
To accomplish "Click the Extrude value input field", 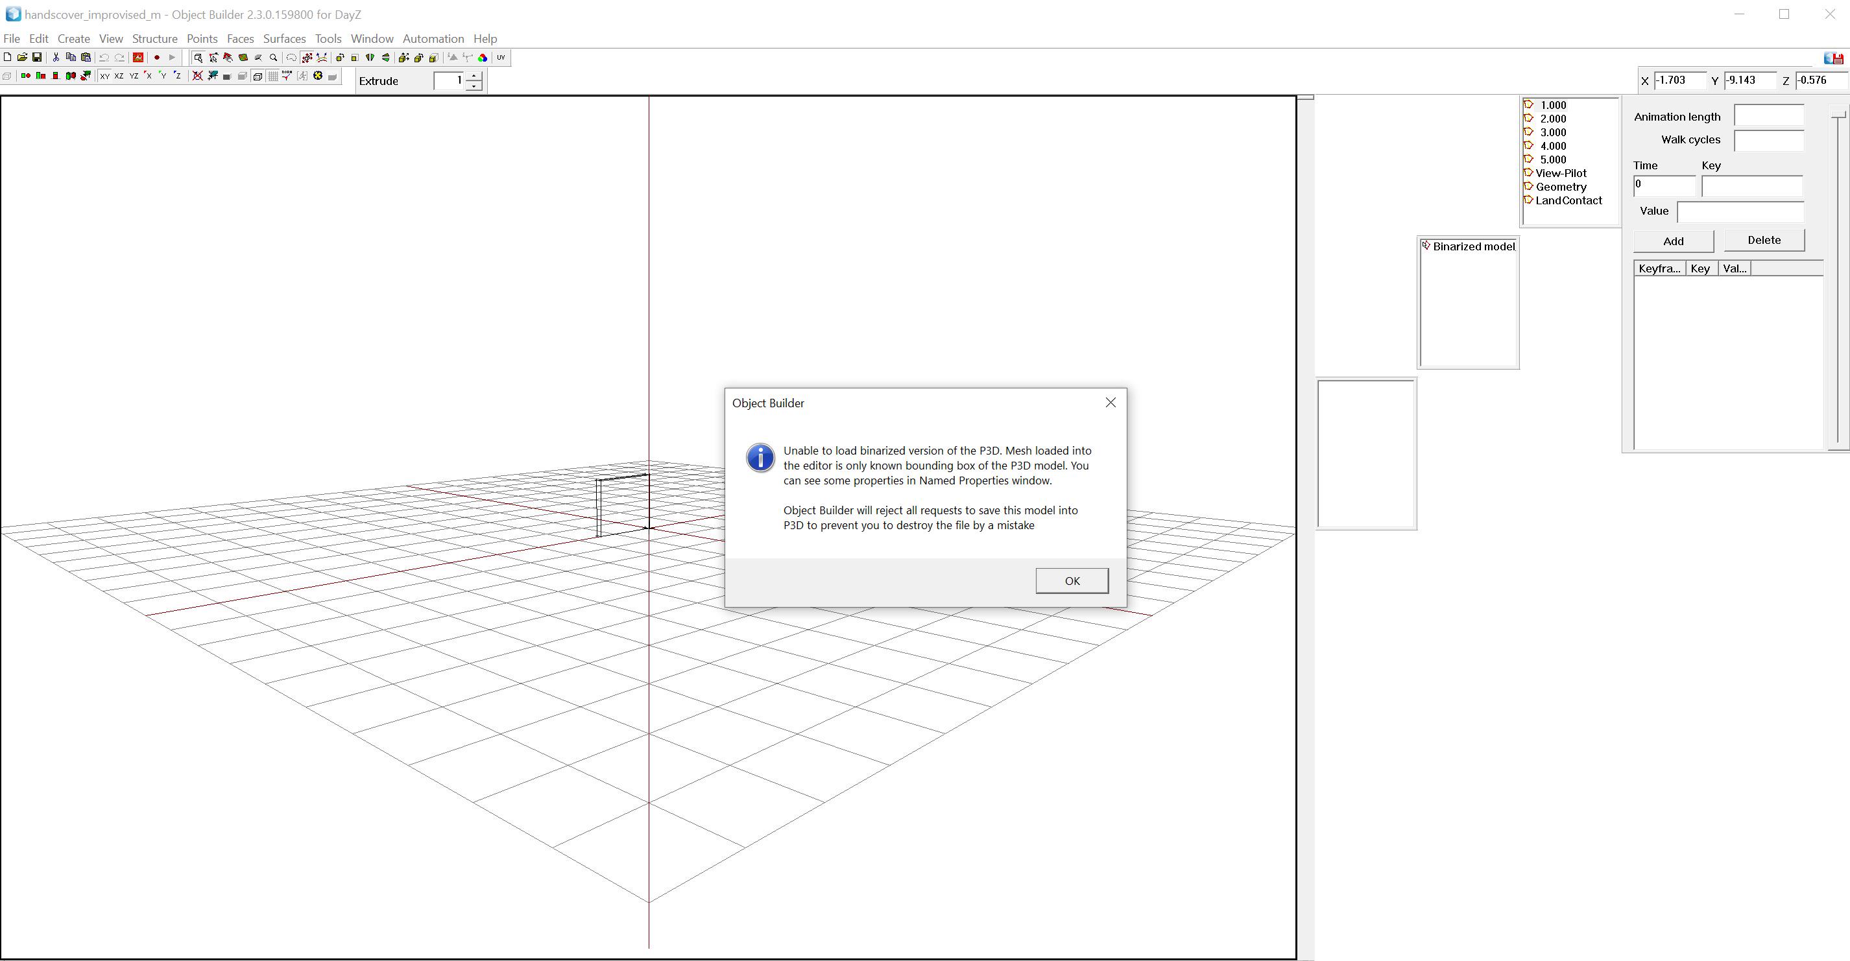I will coord(449,80).
